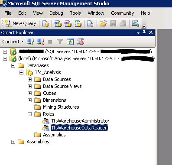
Task: Click the Filter funnel icon
Action: coord(60,42)
